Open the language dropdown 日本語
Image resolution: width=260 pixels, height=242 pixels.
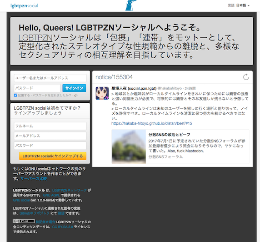coord(243,5)
